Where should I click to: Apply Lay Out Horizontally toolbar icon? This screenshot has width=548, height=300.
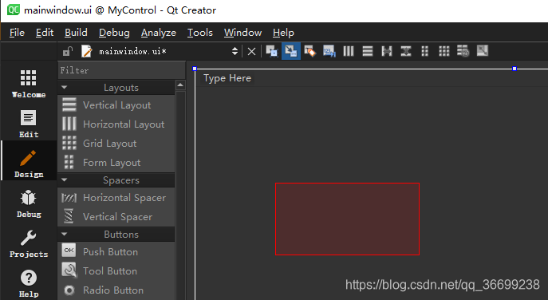[349, 51]
